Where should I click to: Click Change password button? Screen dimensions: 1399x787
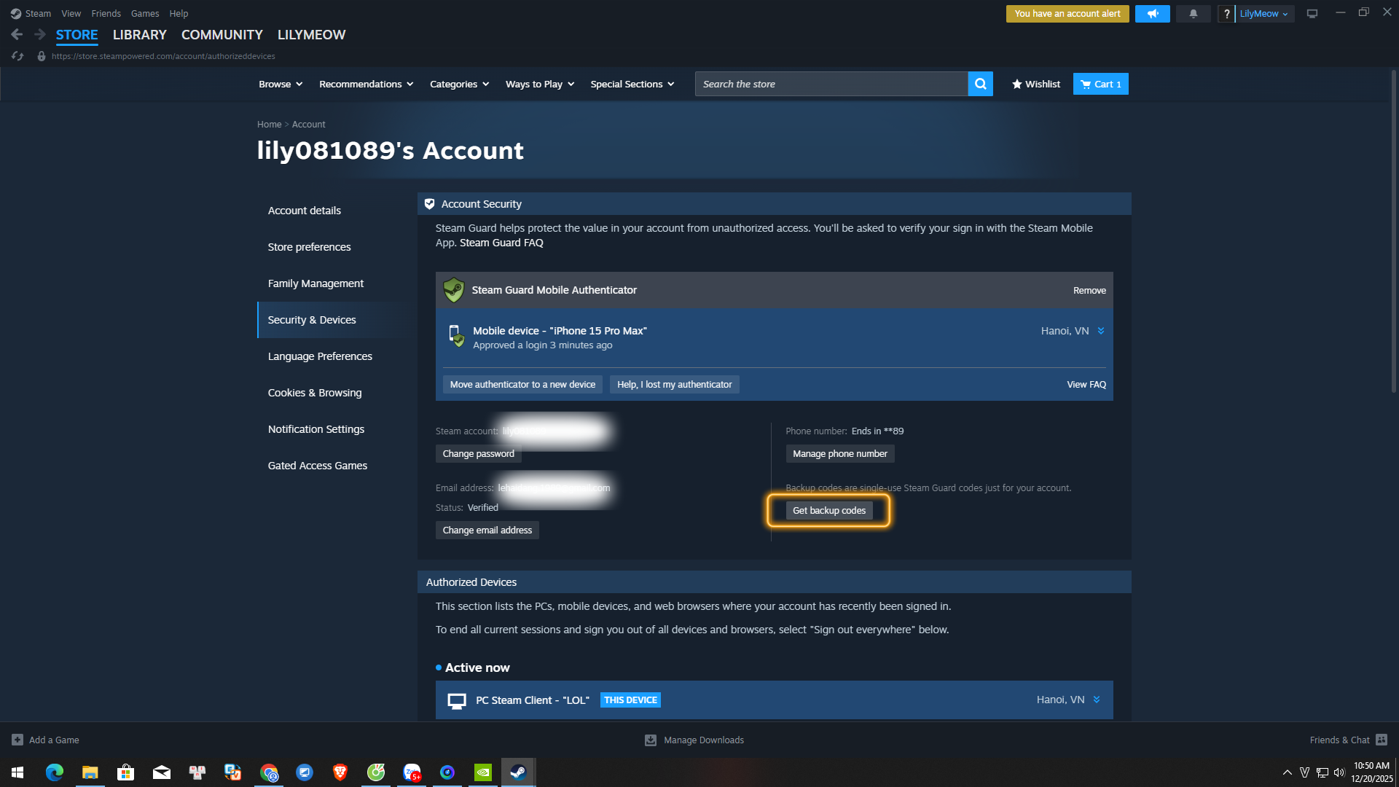(x=479, y=453)
